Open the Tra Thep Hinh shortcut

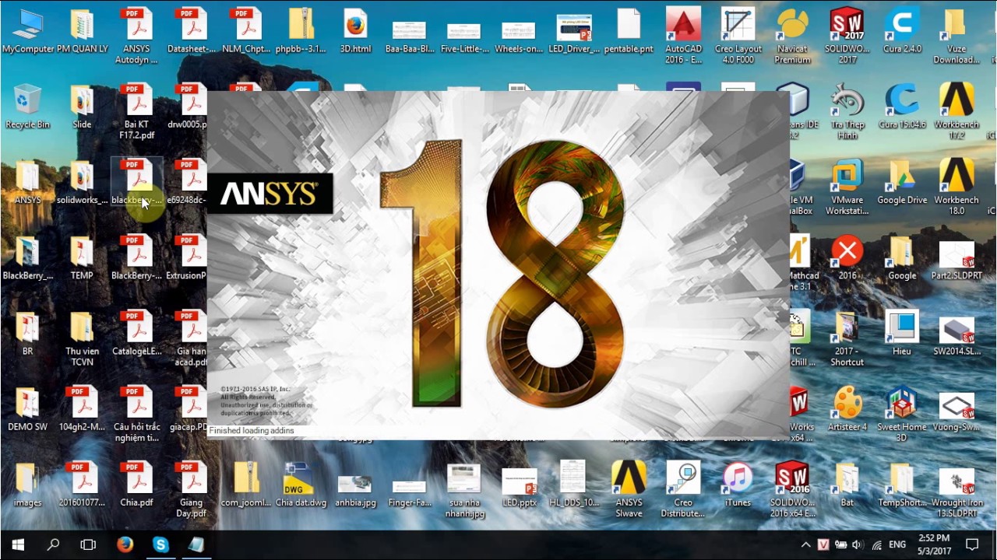847,111
